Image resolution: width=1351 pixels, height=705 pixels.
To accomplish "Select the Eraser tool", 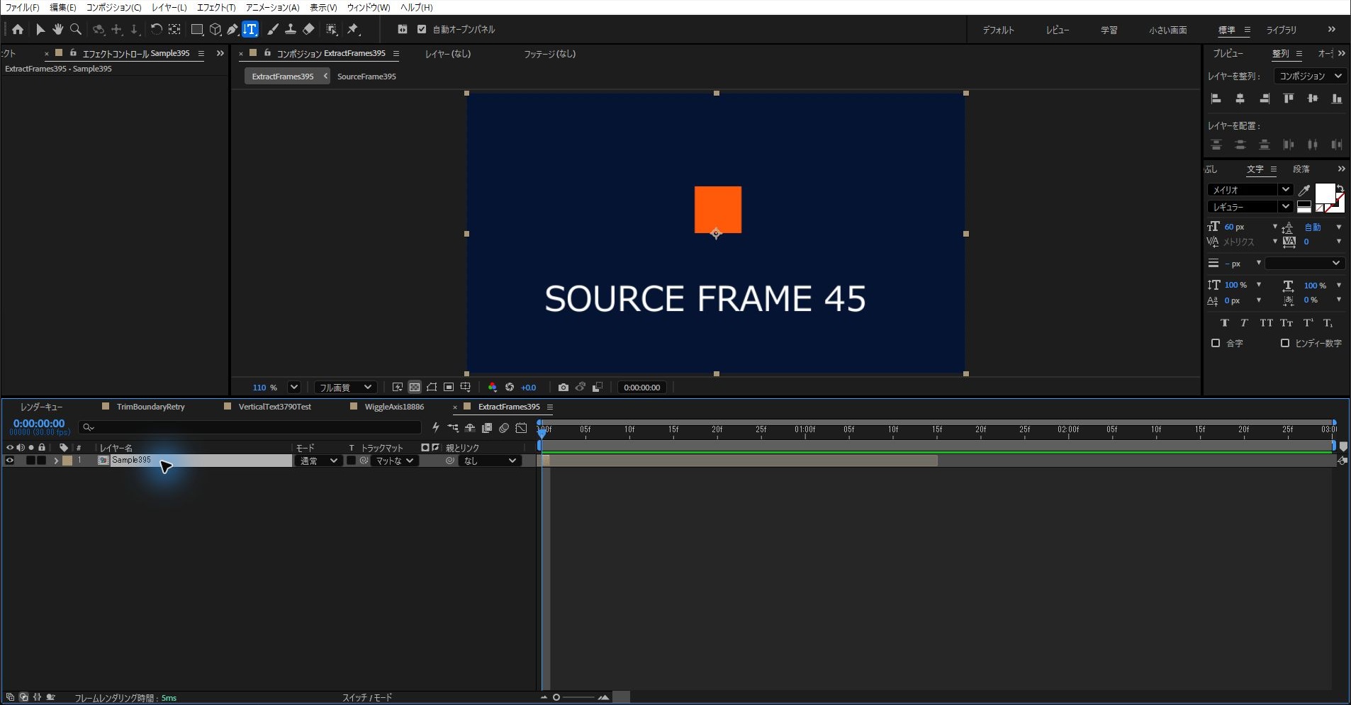I will point(308,30).
